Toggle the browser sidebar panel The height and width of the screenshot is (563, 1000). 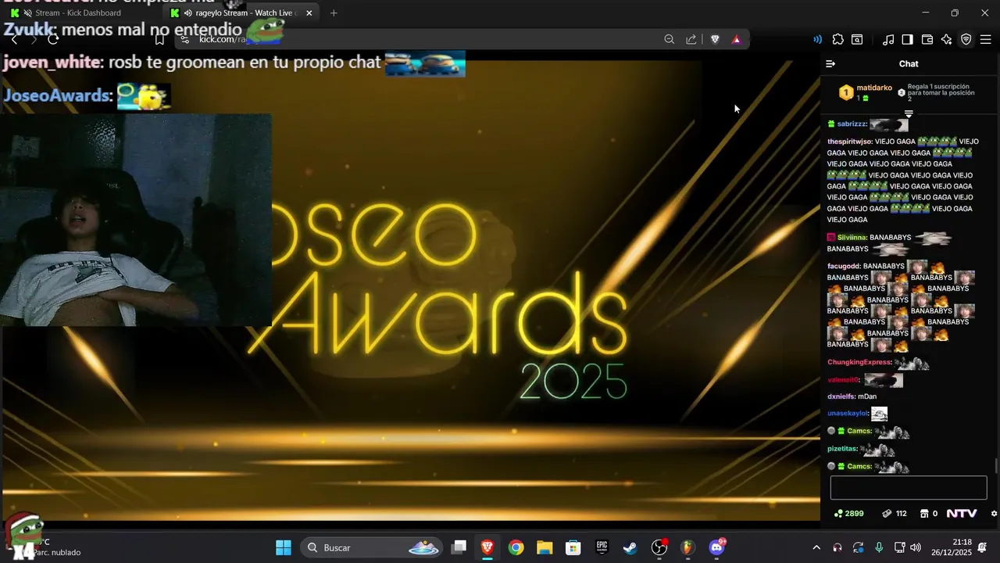[907, 39]
